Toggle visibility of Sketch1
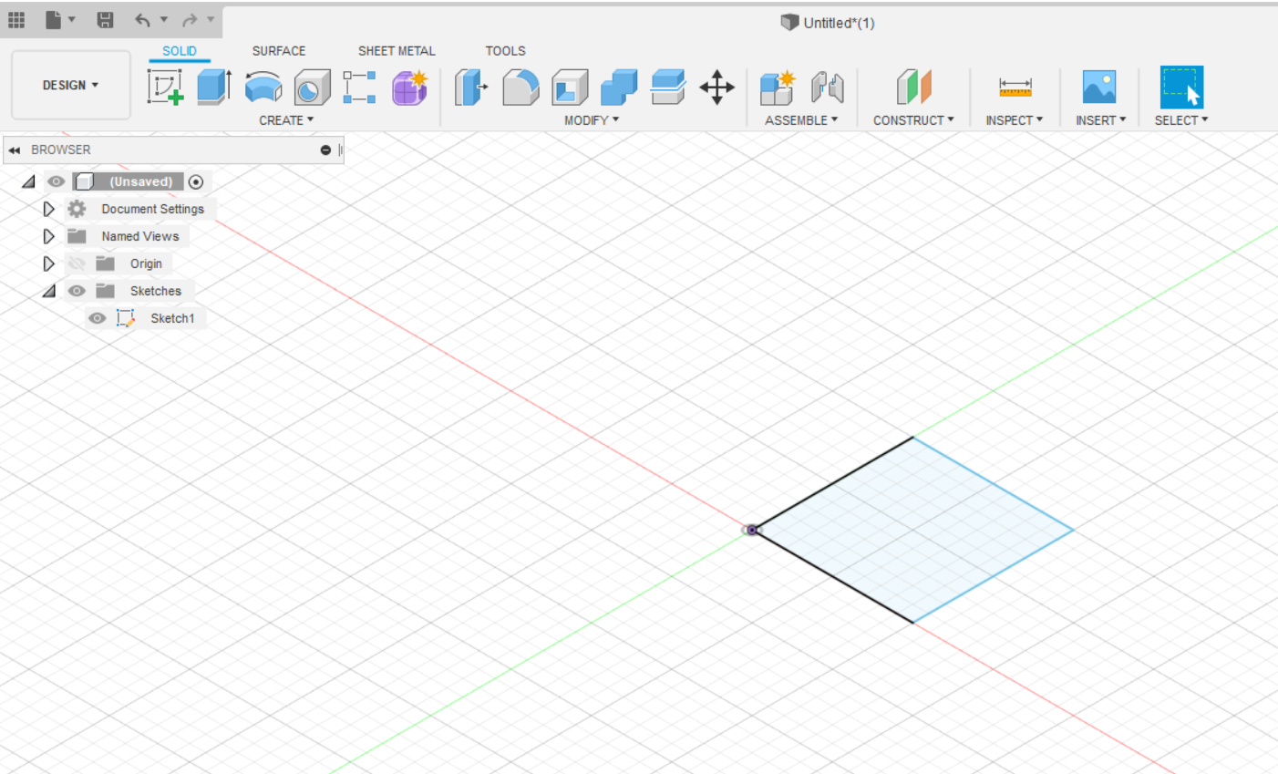The height and width of the screenshot is (774, 1278). (x=98, y=318)
